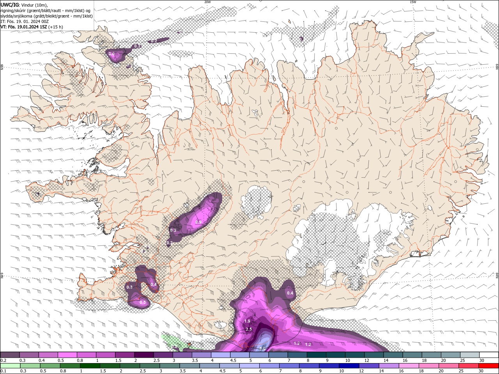
Task: Click the "15W" longitude label
Action: [x=413, y=2]
